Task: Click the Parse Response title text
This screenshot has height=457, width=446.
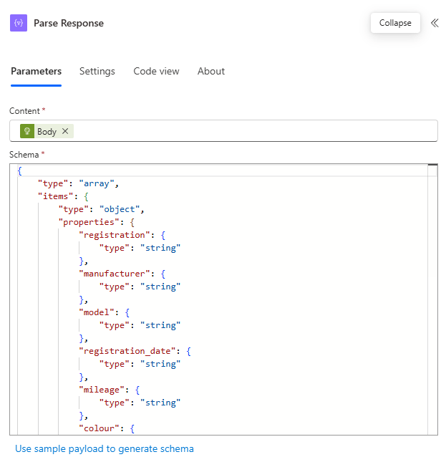Action: pyautogui.click(x=69, y=23)
